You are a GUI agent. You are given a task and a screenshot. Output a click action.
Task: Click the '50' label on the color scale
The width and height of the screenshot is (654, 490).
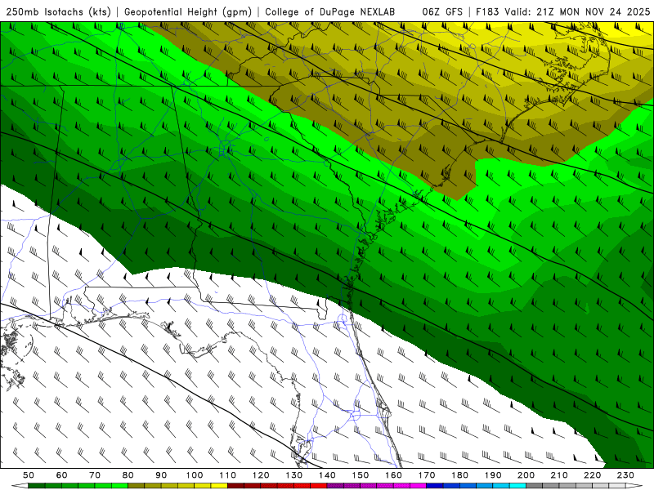pyautogui.click(x=29, y=475)
